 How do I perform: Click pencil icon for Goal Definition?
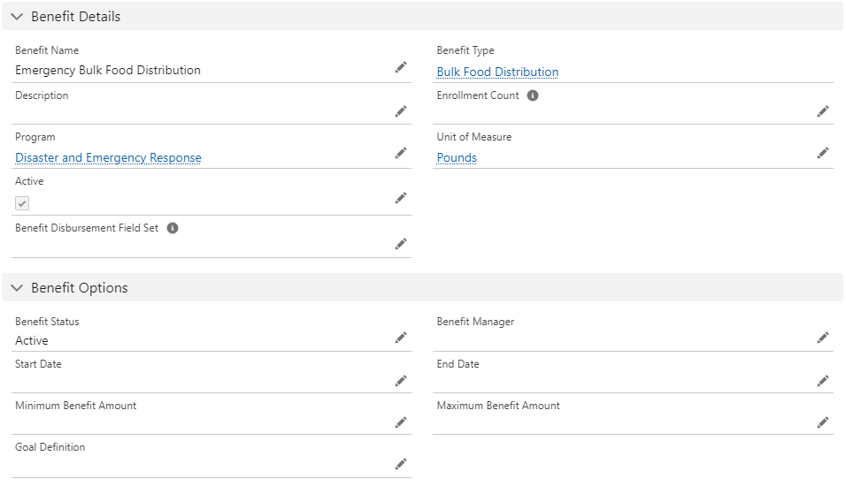[401, 464]
